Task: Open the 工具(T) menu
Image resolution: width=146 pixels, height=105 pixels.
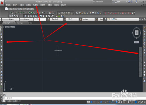Action: pyautogui.click(x=22, y=5)
